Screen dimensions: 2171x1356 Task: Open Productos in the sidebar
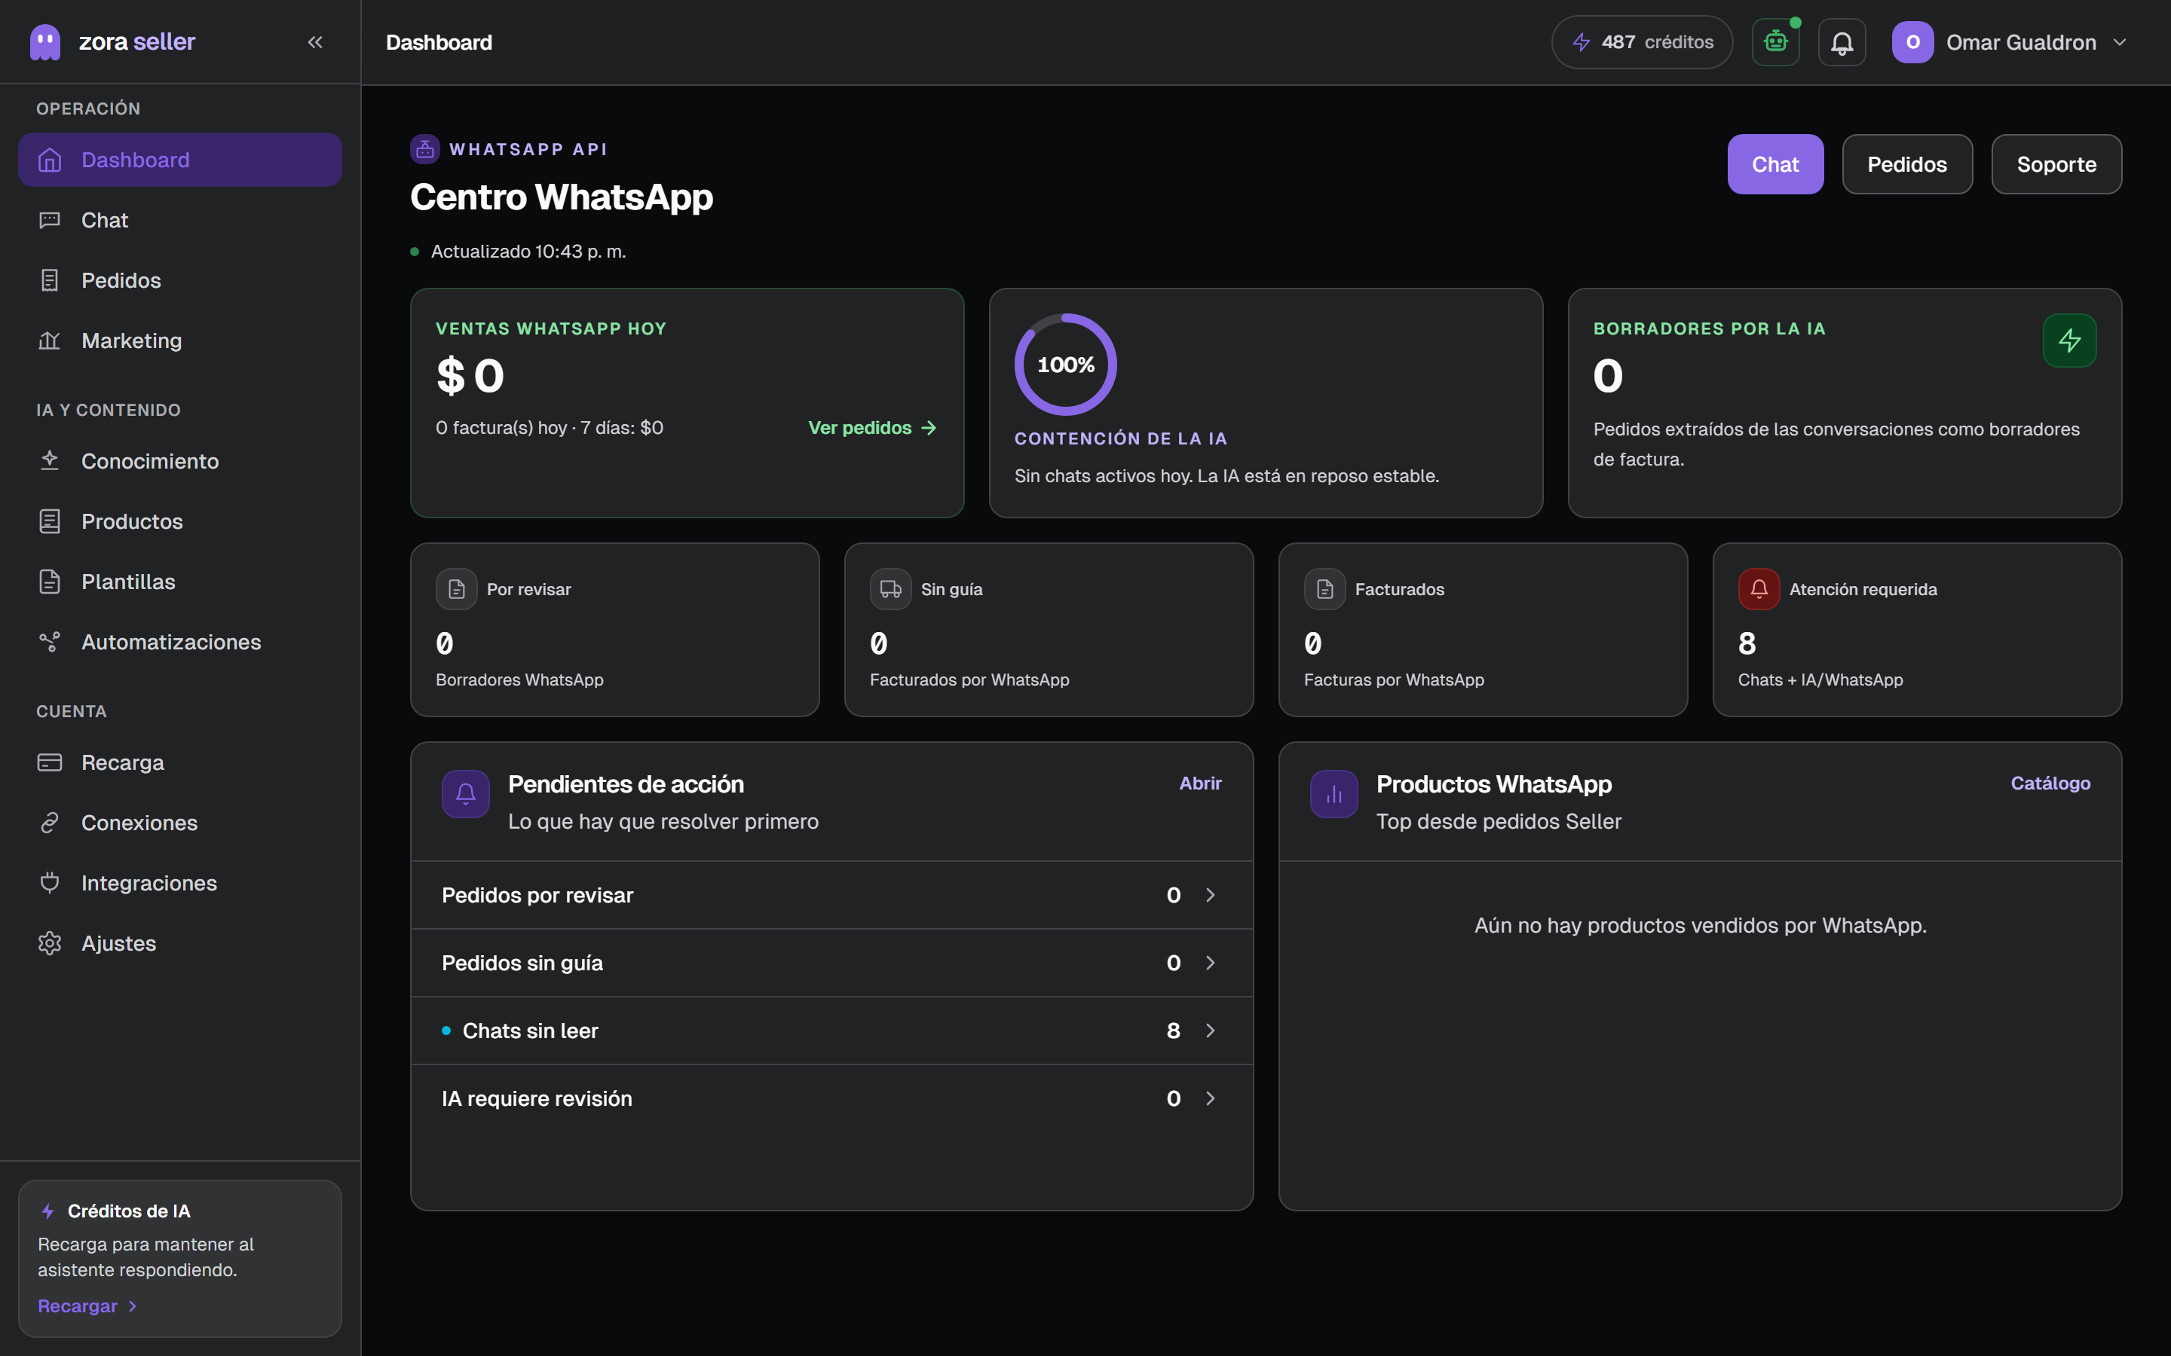[179, 521]
